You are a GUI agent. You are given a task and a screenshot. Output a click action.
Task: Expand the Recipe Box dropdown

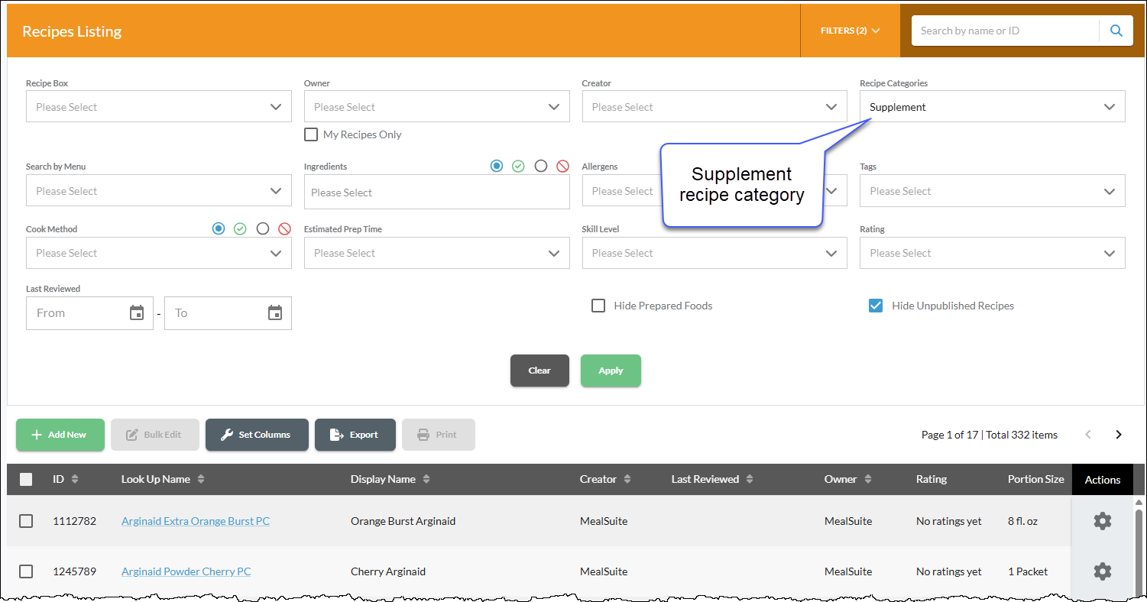(x=159, y=107)
